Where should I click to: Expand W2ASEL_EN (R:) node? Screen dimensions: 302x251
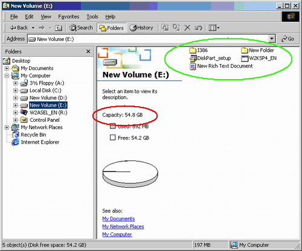click(16, 113)
